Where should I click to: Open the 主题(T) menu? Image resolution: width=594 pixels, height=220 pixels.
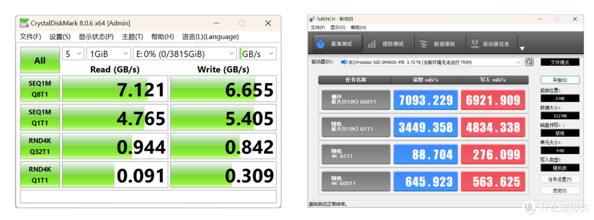132,37
